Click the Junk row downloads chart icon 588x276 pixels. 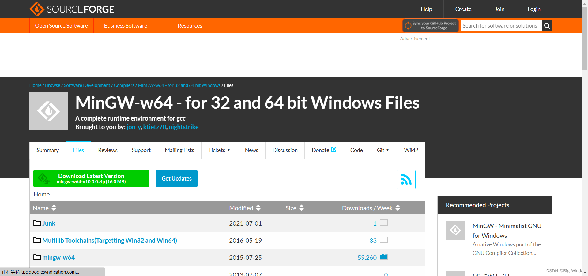click(384, 222)
